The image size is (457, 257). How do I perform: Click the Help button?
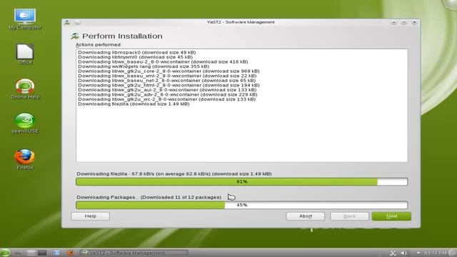click(x=91, y=216)
